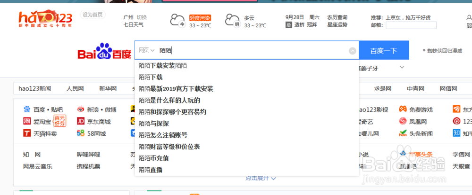Open 人民网 link
This screenshot has width=472, height=195.
point(75,89)
